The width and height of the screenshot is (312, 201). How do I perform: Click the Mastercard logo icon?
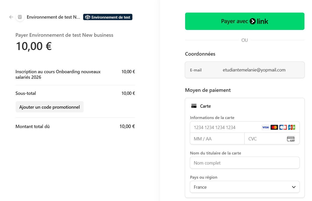[274, 127]
